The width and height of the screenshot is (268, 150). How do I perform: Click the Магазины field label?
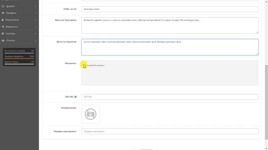click(x=70, y=63)
